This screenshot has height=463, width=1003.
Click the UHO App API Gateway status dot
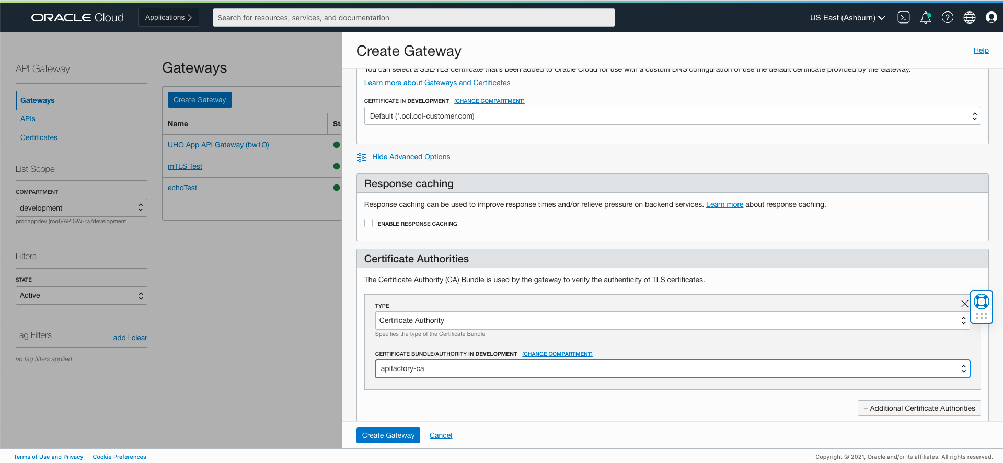click(x=337, y=145)
